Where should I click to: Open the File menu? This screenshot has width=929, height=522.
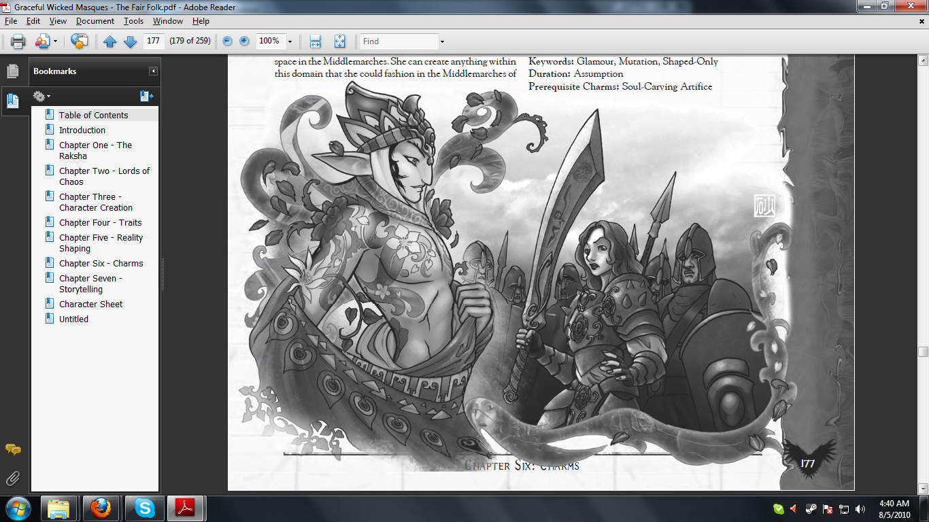click(x=10, y=21)
